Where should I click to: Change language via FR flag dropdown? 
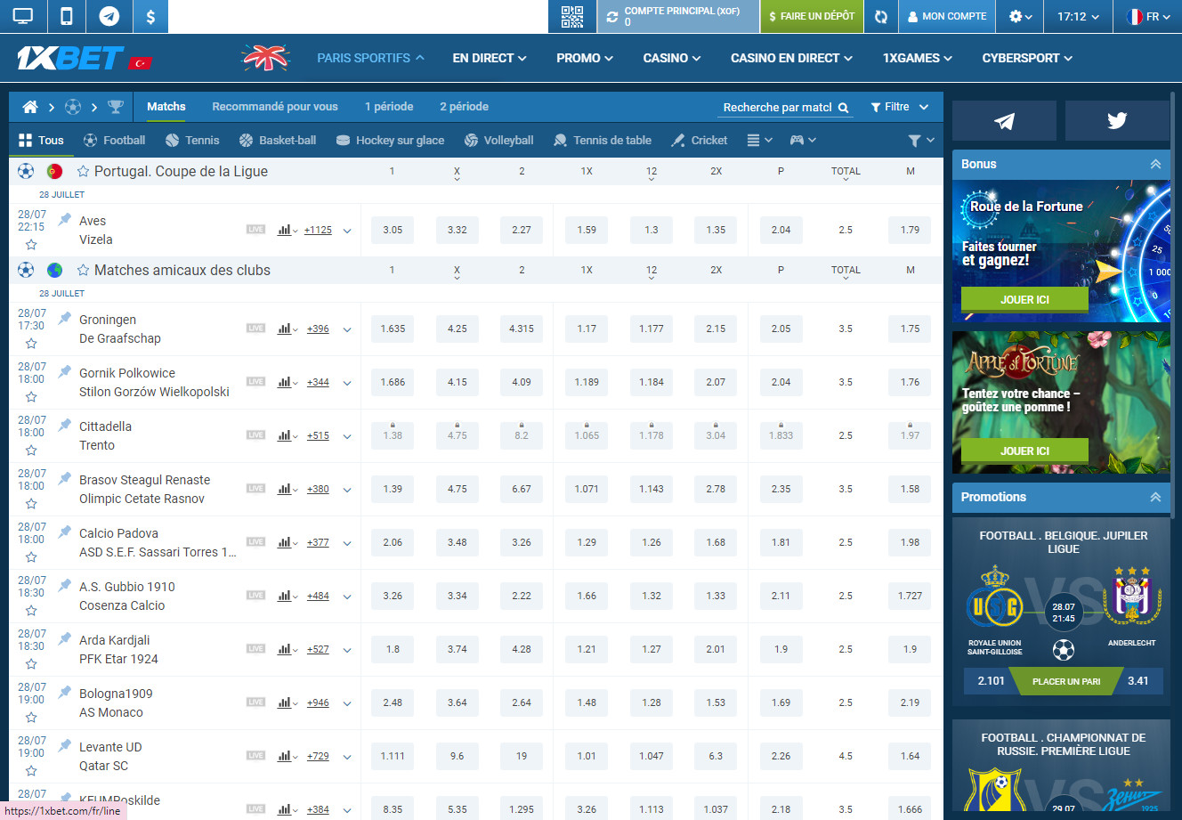1148,16
